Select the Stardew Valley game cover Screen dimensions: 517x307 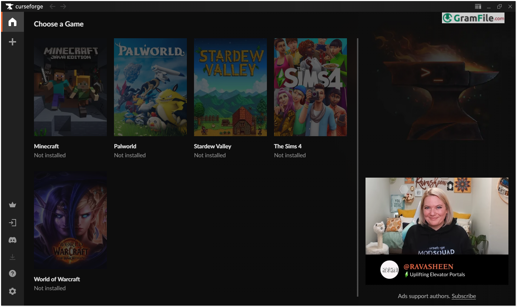click(x=230, y=87)
